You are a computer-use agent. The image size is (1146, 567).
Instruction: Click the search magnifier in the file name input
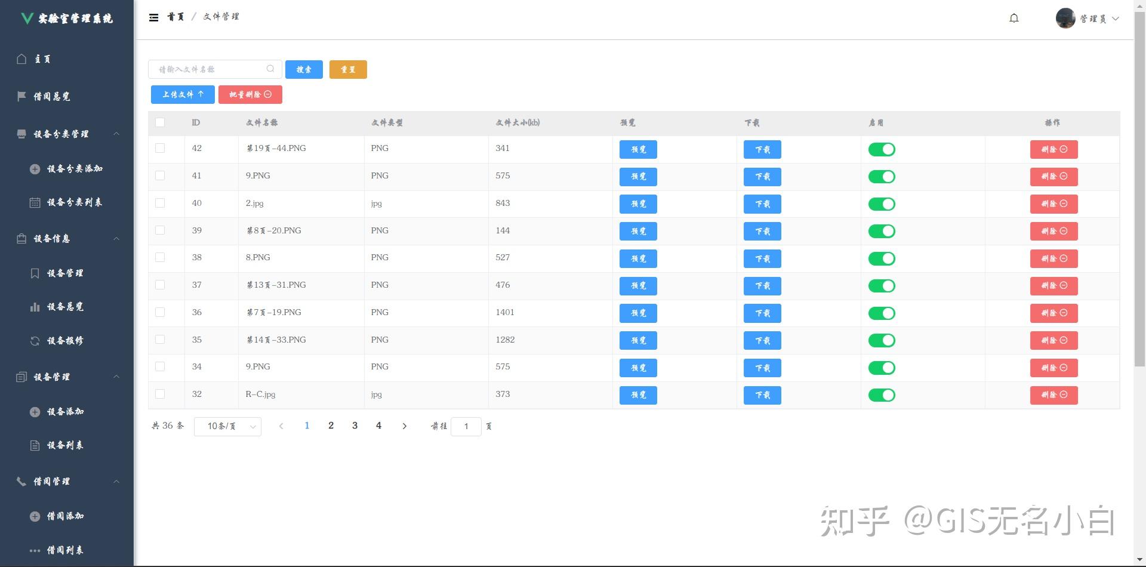(271, 69)
